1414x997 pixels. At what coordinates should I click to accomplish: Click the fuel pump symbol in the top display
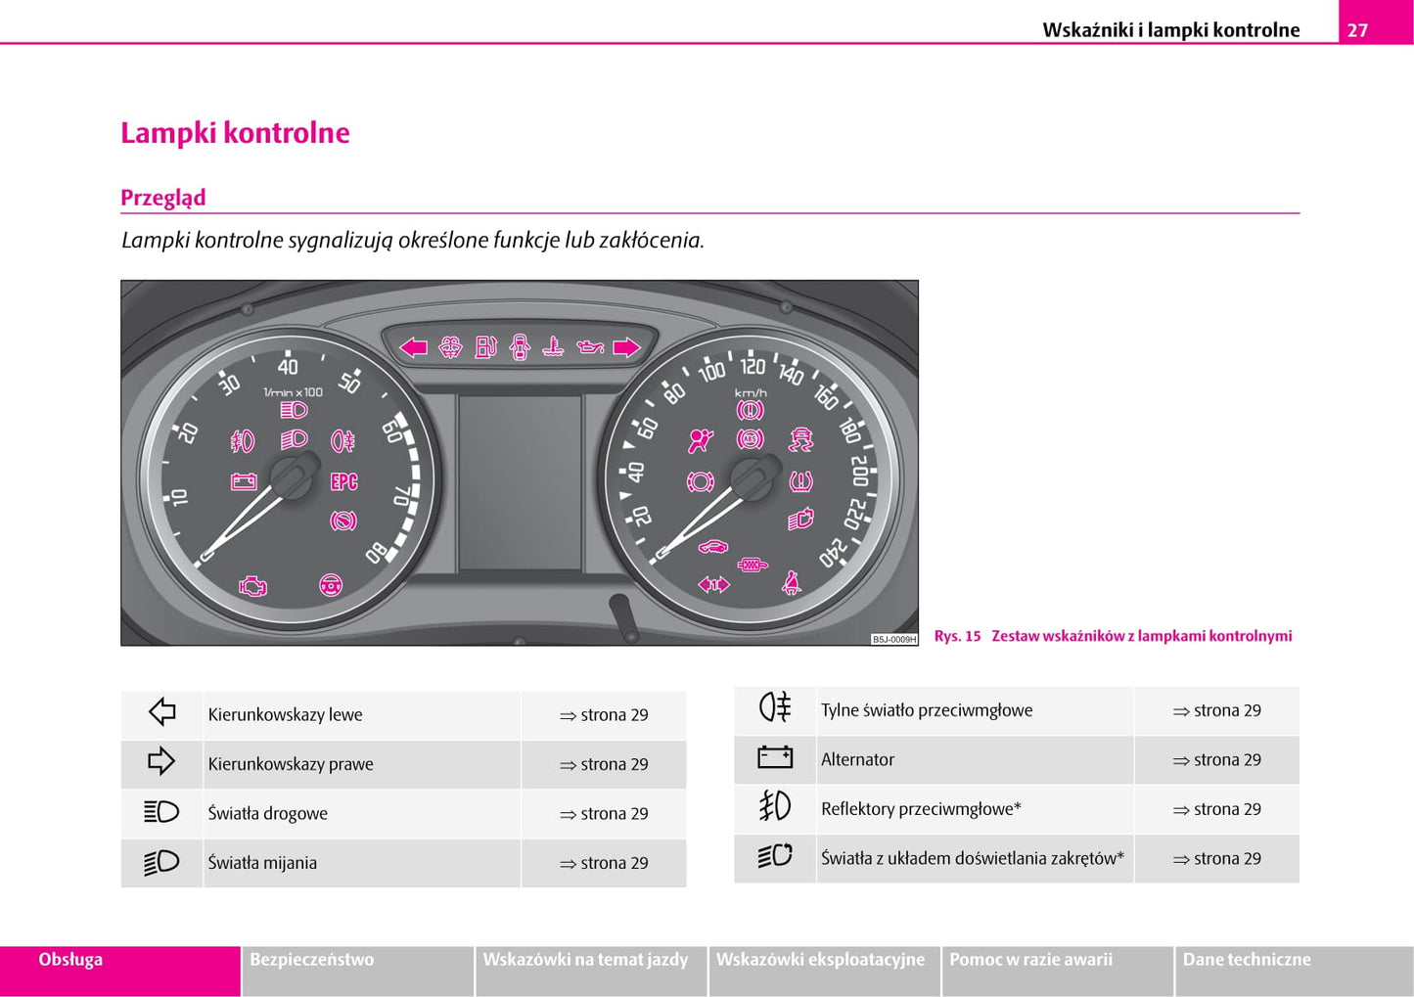(x=484, y=347)
